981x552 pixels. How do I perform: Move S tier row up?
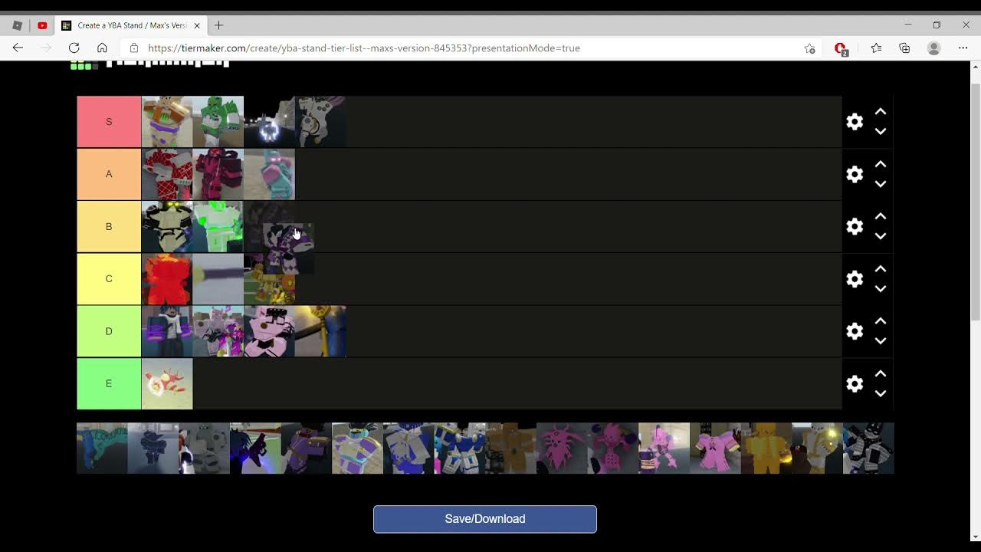point(881,112)
